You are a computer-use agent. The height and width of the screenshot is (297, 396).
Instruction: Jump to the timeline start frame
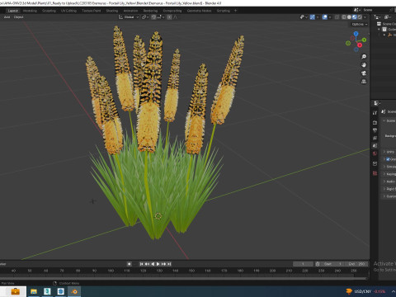(x=141, y=264)
